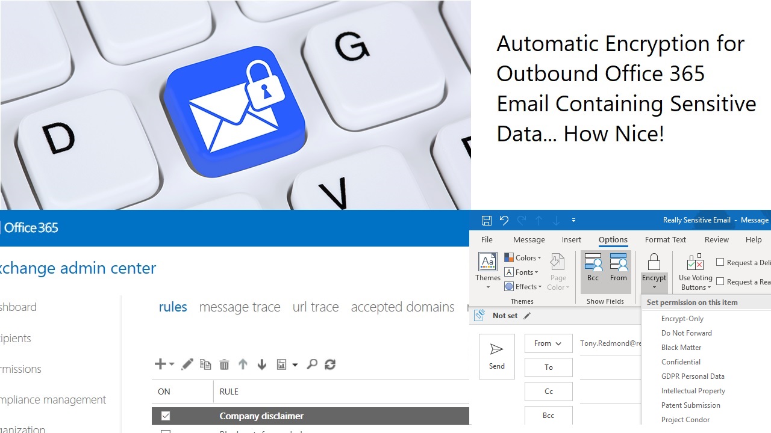Click the Bcc recipients button in message
The height and width of the screenshot is (433, 771).
point(548,415)
